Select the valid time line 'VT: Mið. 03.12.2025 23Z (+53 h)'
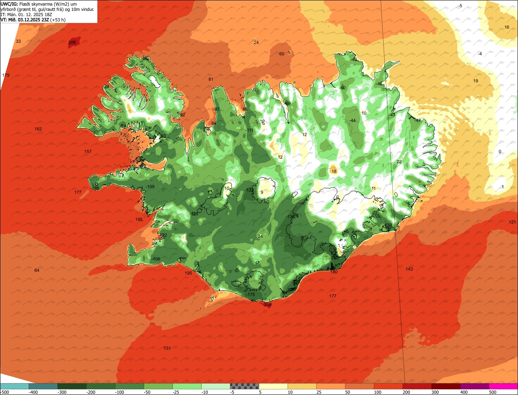 tap(33, 19)
